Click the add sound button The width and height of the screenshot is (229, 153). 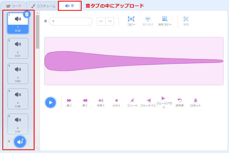pos(20,142)
